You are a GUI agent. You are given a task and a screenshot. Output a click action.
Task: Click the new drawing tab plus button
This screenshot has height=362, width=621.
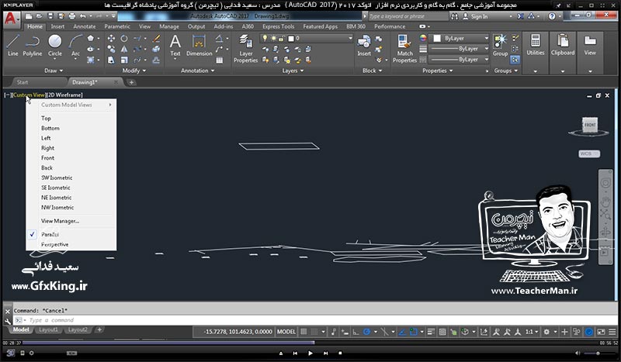131,82
